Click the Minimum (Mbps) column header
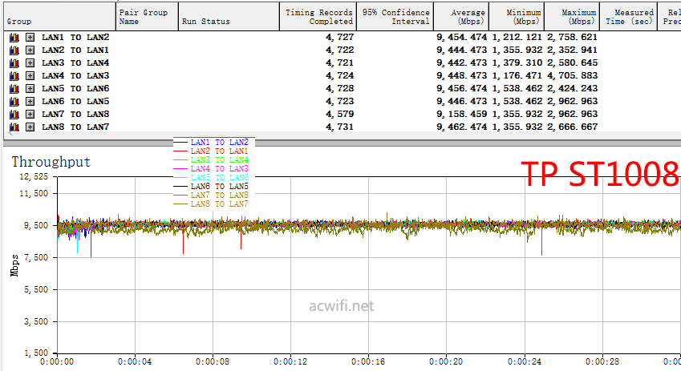 (x=517, y=17)
